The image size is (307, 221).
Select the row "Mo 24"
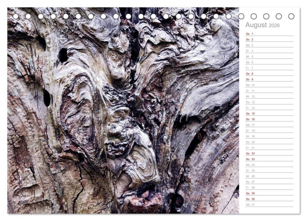270,165
